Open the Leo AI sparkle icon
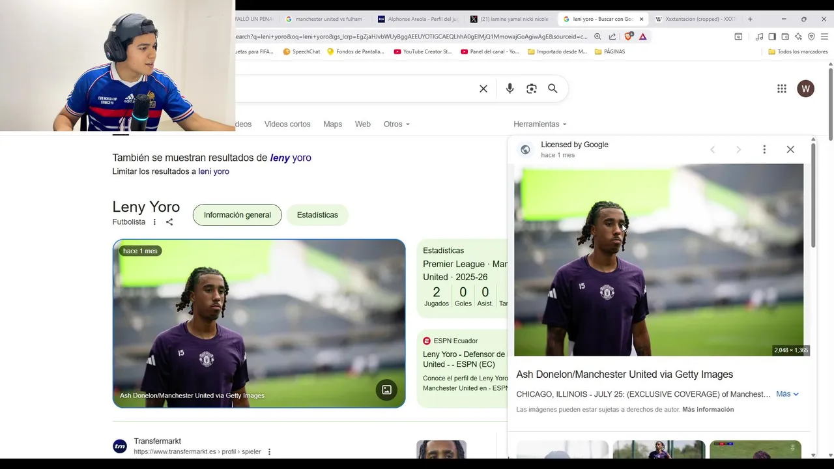This screenshot has height=469, width=834. 798,36
